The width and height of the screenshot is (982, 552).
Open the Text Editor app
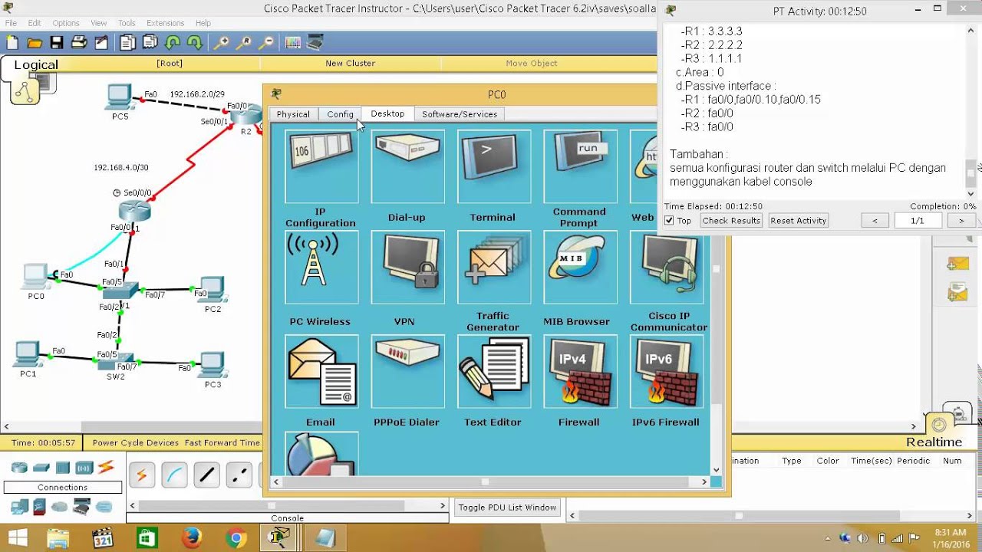493,371
